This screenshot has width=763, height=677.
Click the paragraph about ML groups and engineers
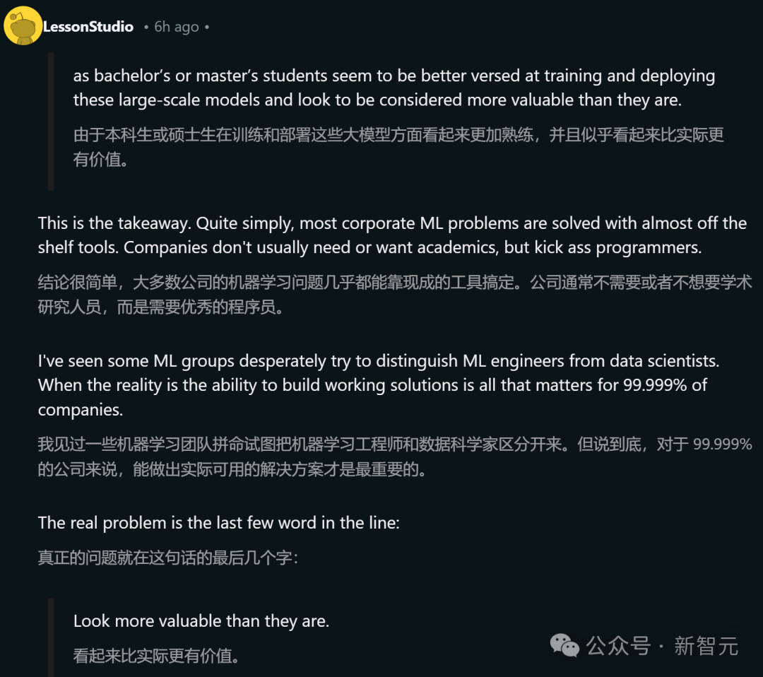click(379, 385)
